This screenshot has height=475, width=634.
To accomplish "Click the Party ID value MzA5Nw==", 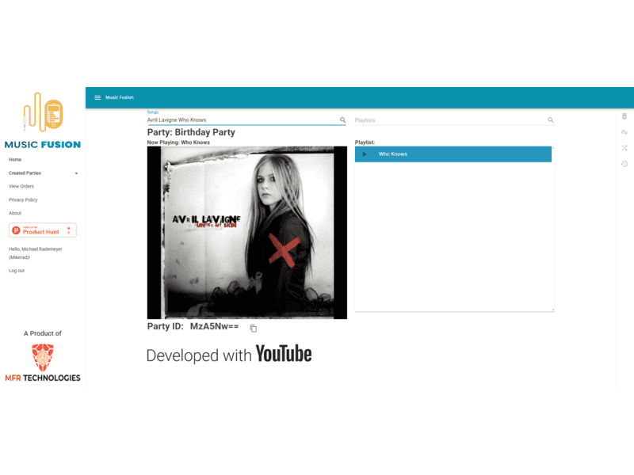I will coord(214,326).
